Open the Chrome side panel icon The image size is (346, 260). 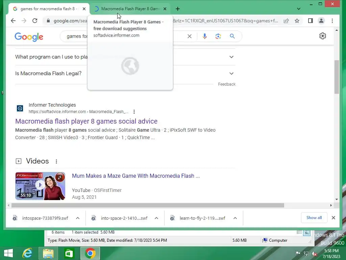tap(310, 21)
